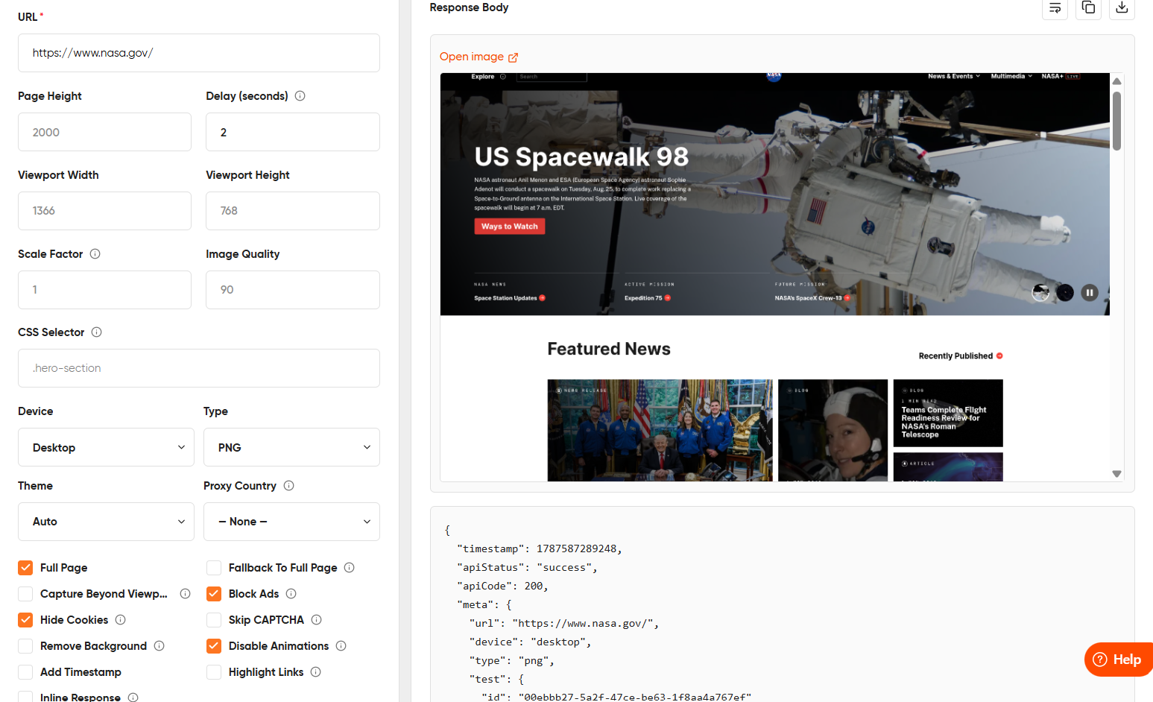Download the response using download icon
This screenshot has height=702, width=1153.
pyautogui.click(x=1122, y=8)
